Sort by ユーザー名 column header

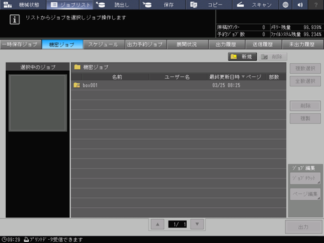coord(177,77)
